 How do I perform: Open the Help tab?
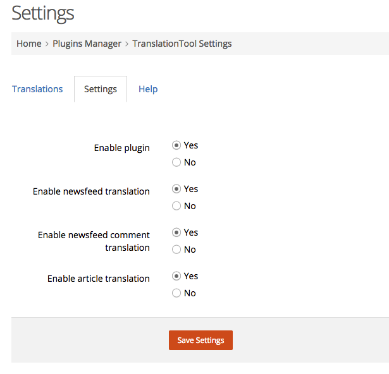[148, 89]
